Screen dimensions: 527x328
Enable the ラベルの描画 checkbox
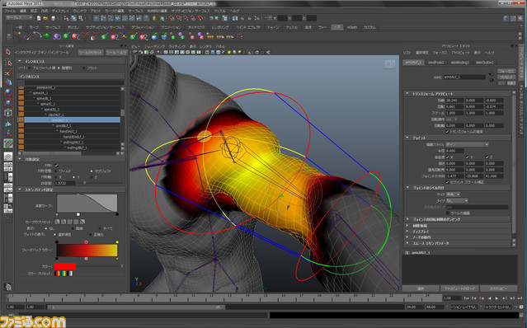[x=448, y=213]
